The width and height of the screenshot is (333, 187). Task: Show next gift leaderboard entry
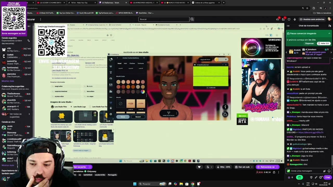[x=331, y=52]
